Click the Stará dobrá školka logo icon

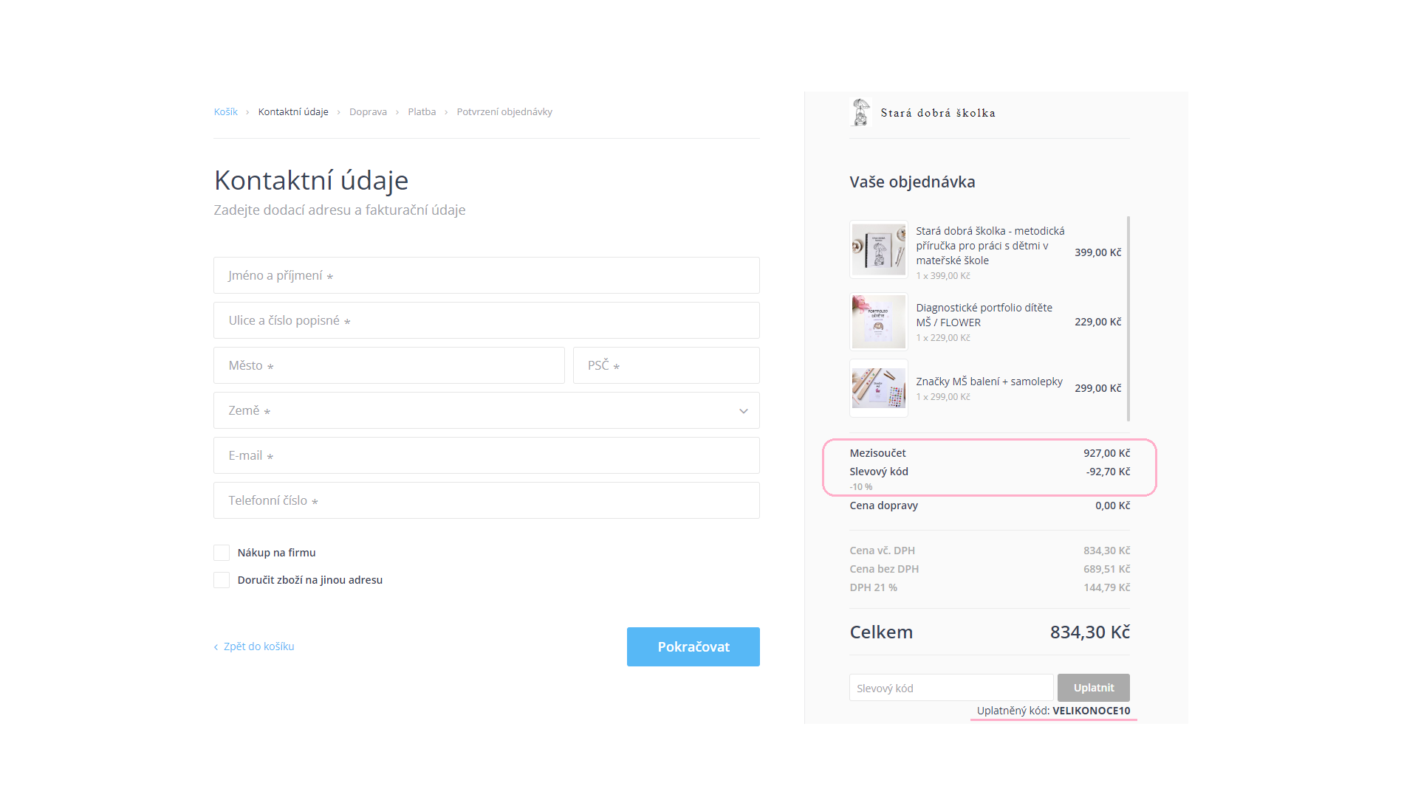(860, 112)
